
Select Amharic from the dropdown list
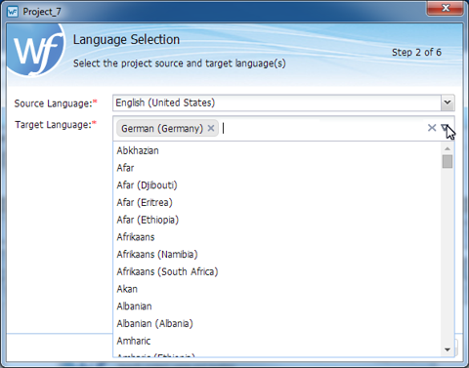point(277,341)
